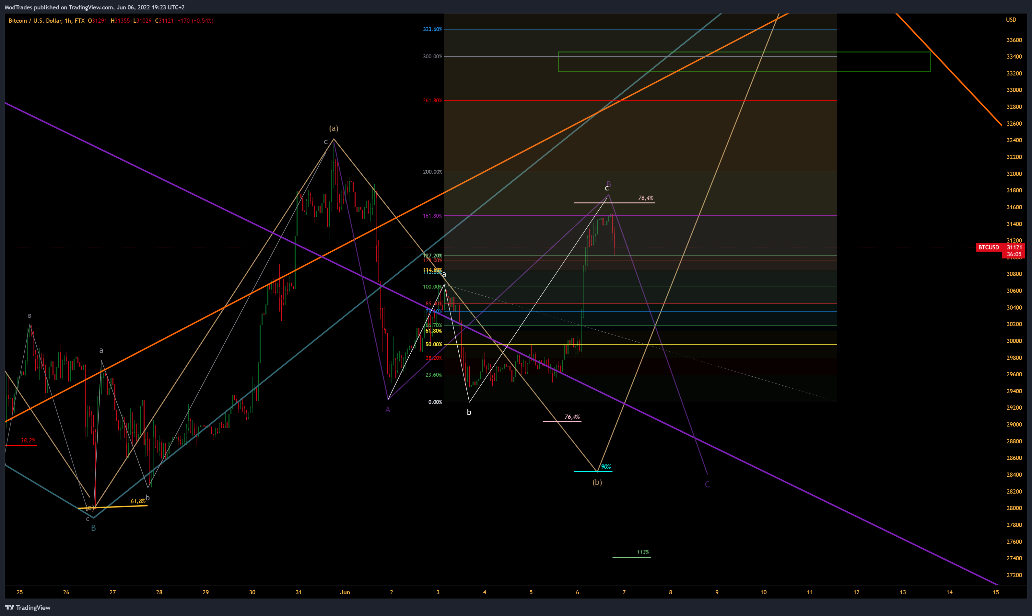The image size is (1032, 616).
Task: Click the 29000 price axis label
Action: (x=1014, y=424)
